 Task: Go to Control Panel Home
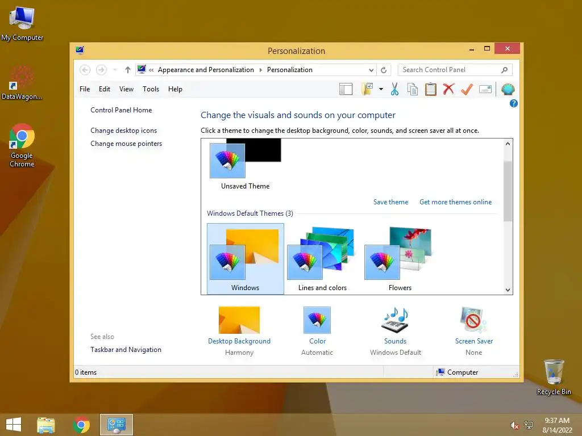pos(121,110)
